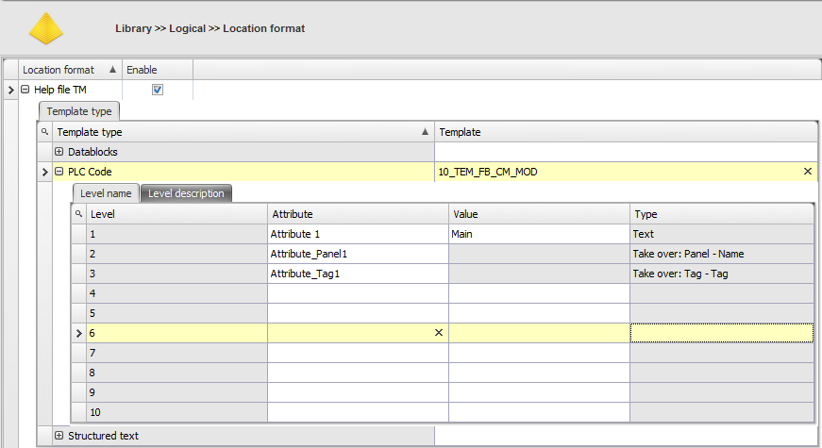Clear the 10_TEM_FB_CM_MOD template with X
The image size is (822, 448).
click(x=807, y=172)
